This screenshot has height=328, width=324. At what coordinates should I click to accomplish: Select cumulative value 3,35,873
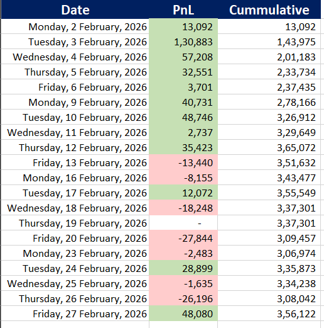tap(269, 268)
